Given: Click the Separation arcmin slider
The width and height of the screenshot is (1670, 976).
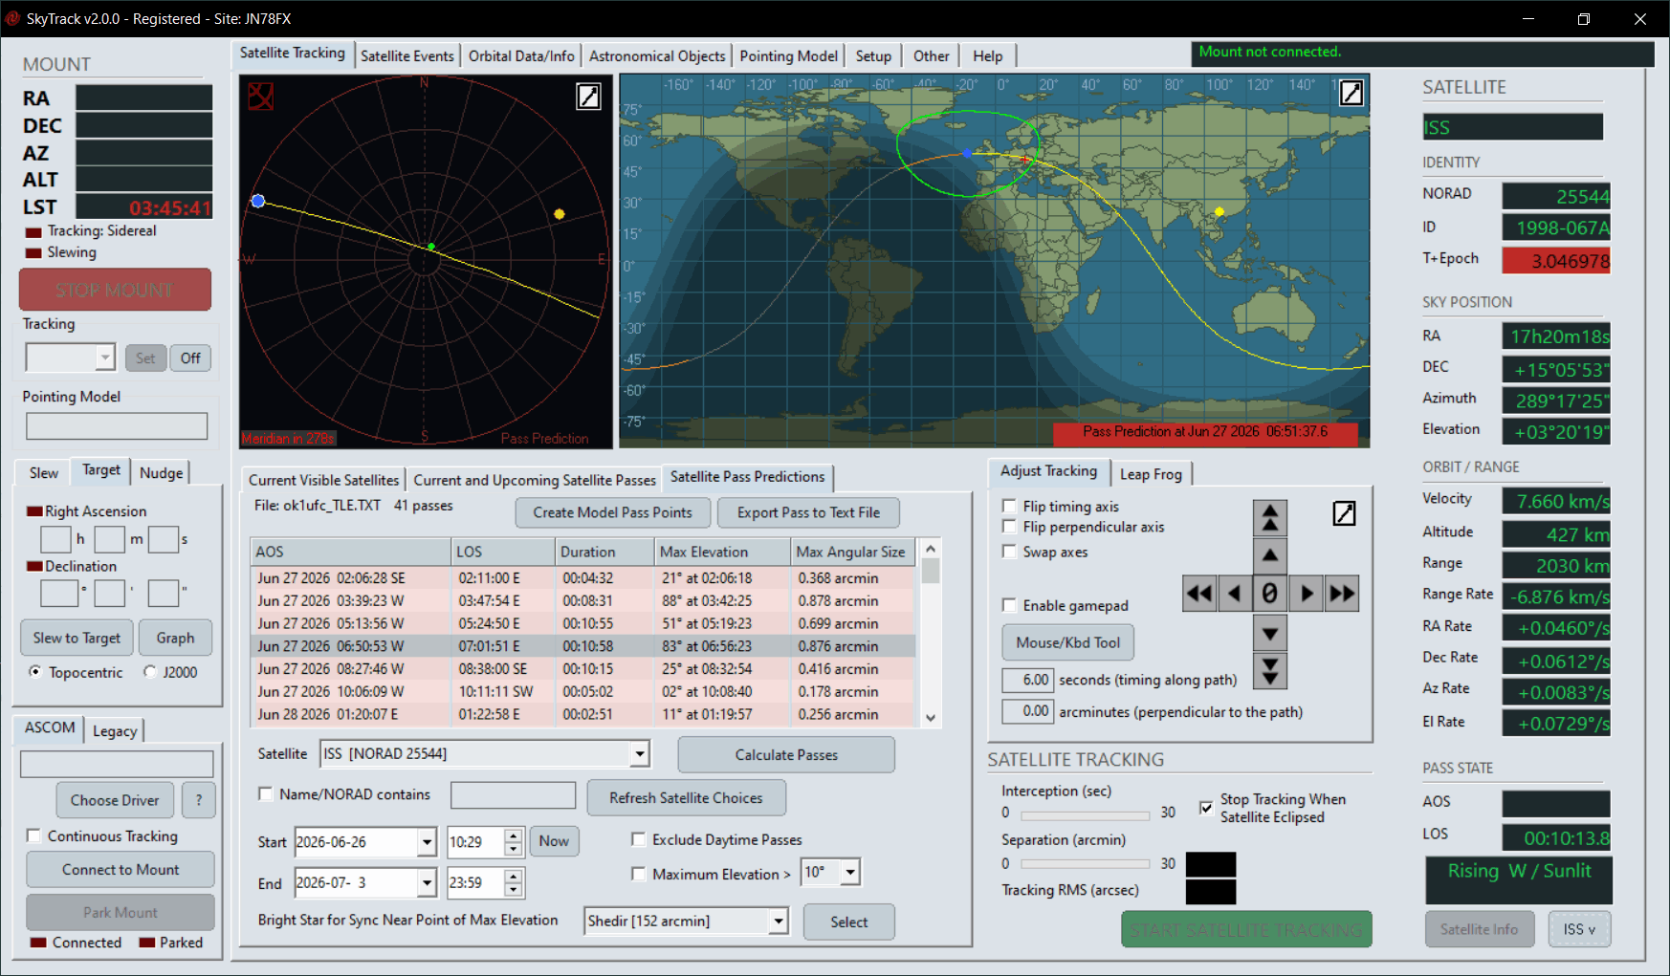Looking at the screenshot, I should [x=1086, y=864].
